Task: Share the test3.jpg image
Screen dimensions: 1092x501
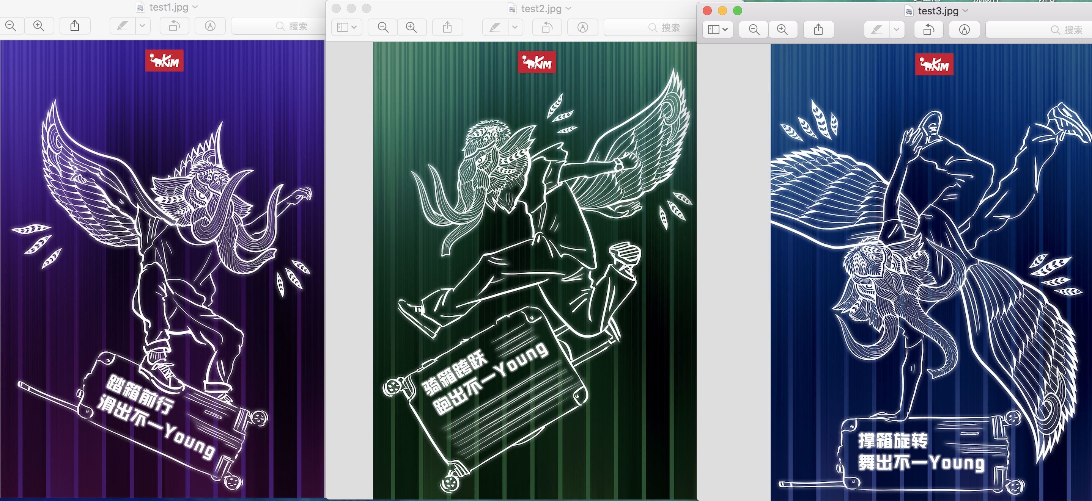Action: coord(818,30)
